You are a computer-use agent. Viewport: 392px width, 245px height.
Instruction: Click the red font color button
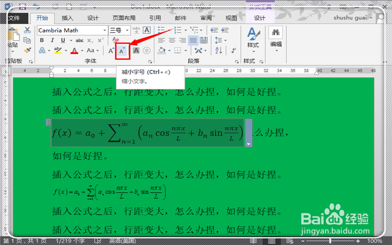74,51
